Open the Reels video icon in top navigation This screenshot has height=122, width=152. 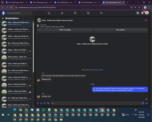point(75,13)
